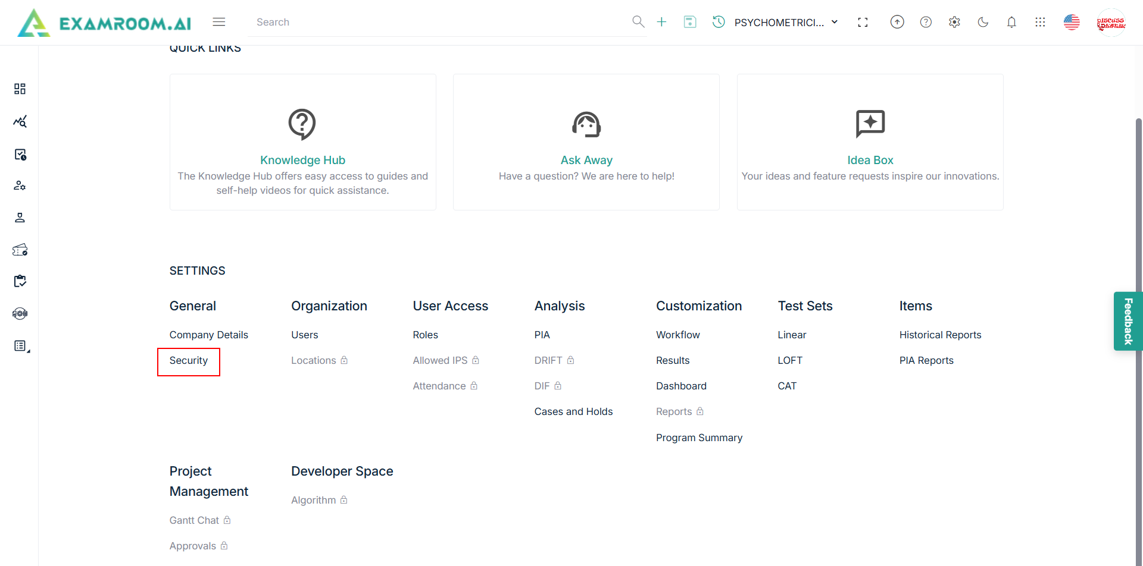Click the dashboard grid icon in sidebar
1143x566 pixels.
(20, 89)
